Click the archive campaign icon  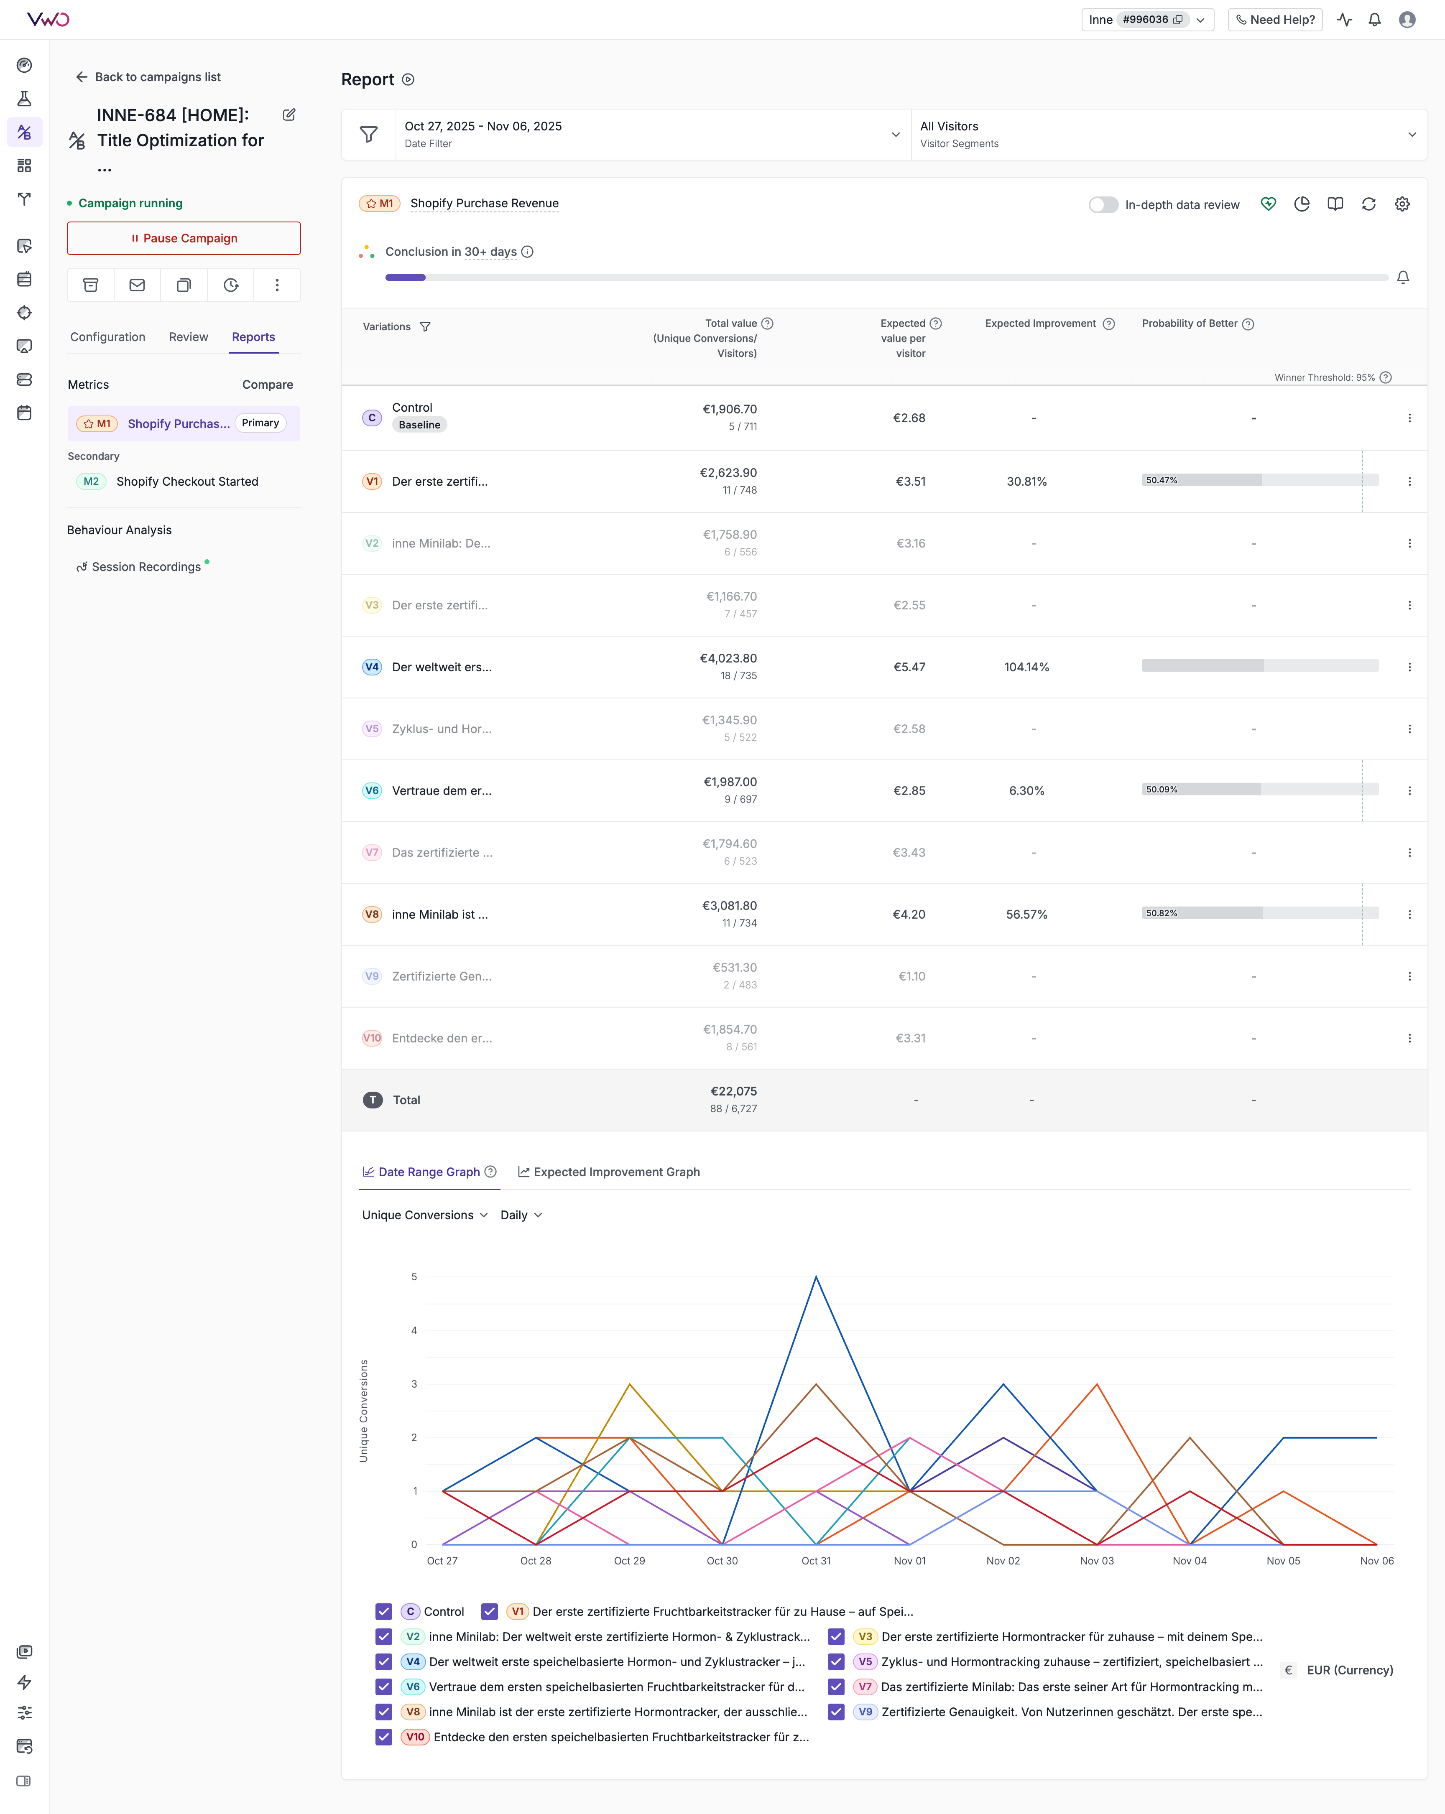pos(91,285)
